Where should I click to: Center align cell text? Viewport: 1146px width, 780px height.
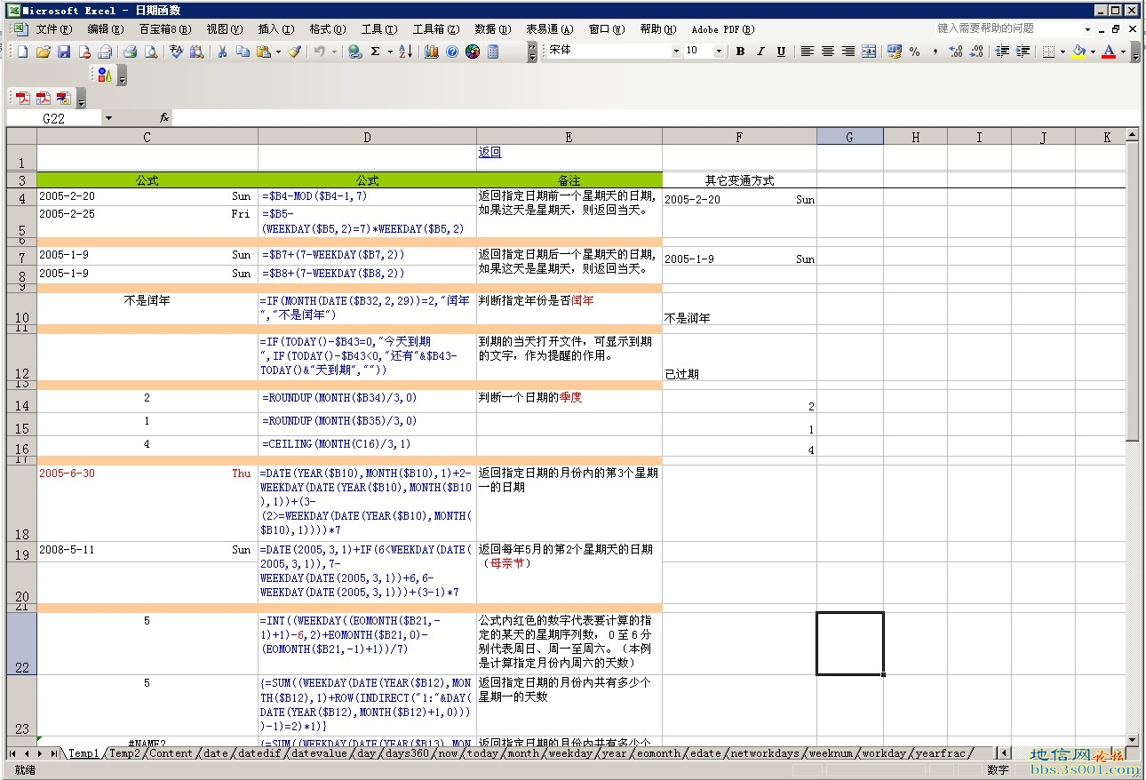point(827,52)
